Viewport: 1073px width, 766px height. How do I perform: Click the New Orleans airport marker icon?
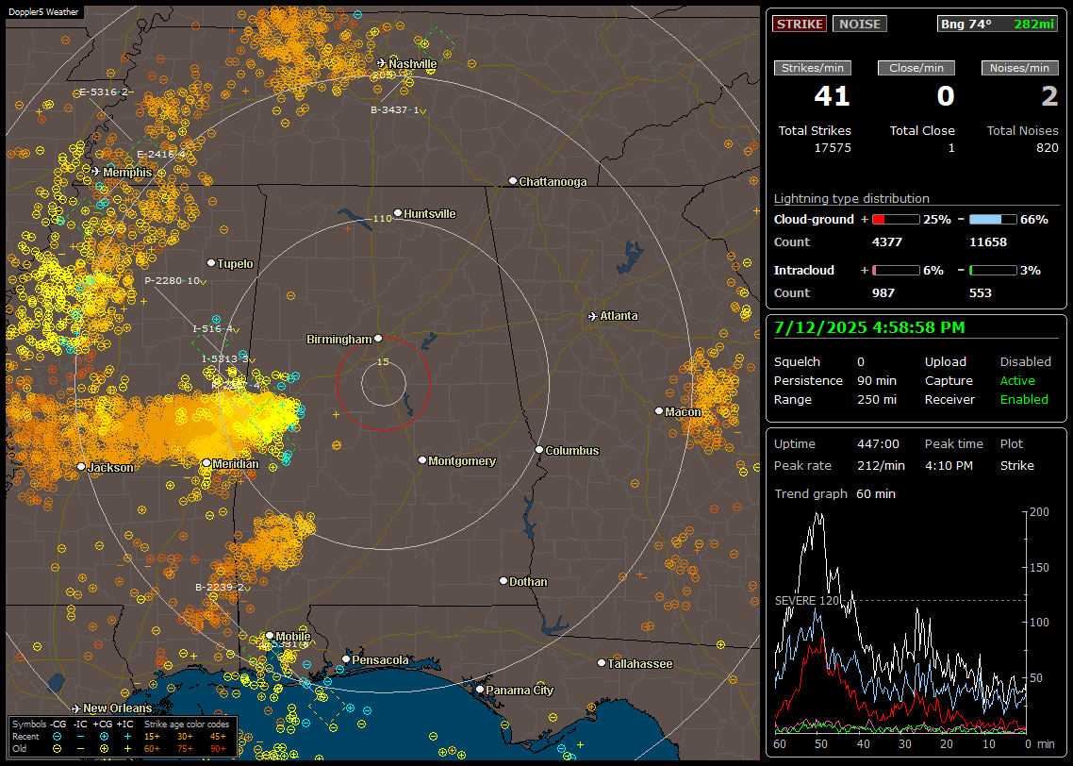[76, 708]
